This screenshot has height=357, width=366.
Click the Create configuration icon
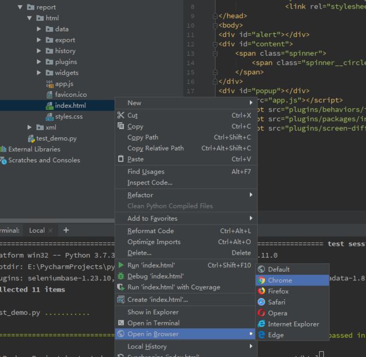[120, 300]
